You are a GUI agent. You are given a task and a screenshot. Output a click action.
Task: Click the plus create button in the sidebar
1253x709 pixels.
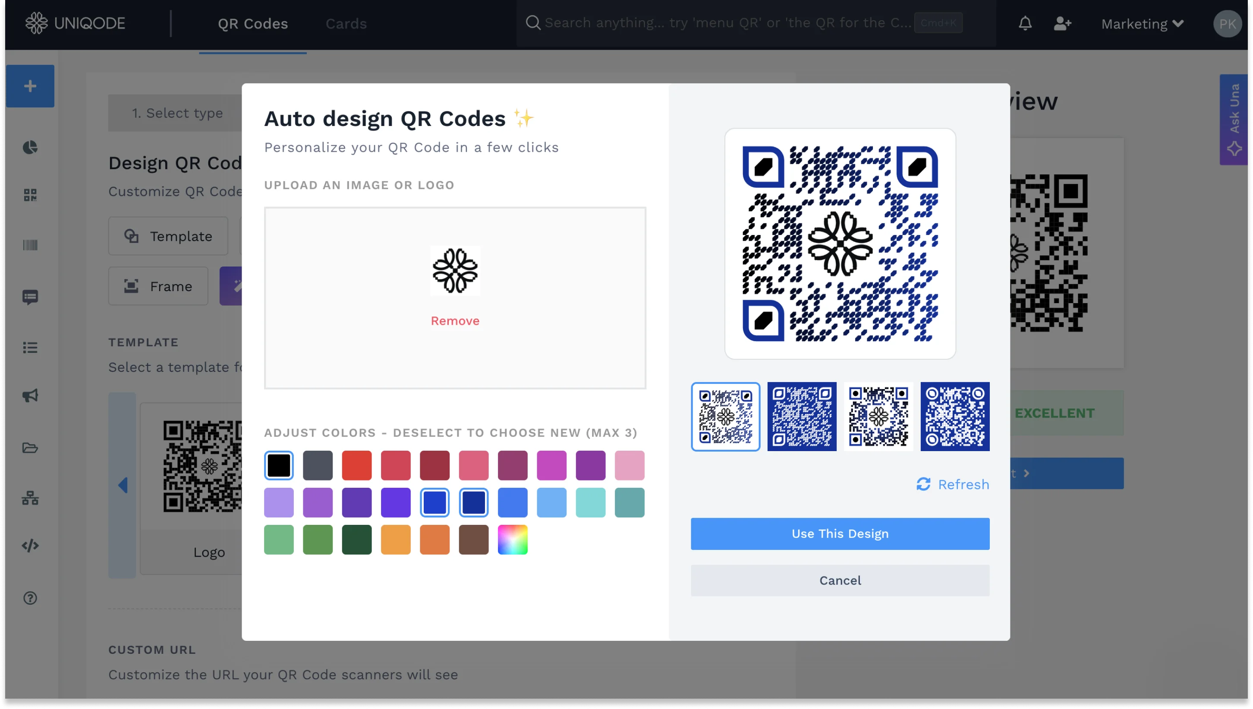[x=30, y=86]
